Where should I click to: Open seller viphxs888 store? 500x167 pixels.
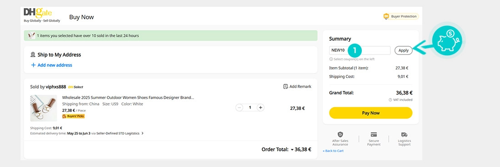coord(56,87)
